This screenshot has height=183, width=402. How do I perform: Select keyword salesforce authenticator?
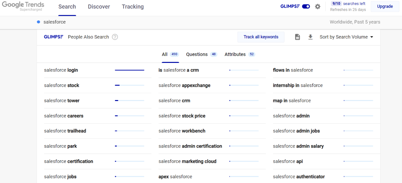[299, 177]
